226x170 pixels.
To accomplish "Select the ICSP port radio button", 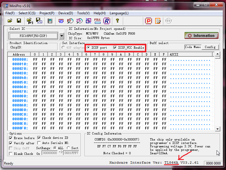I will [x=89, y=48].
